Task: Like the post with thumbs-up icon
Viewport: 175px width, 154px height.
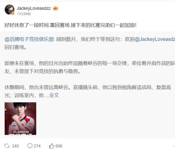Action: [51, 146]
